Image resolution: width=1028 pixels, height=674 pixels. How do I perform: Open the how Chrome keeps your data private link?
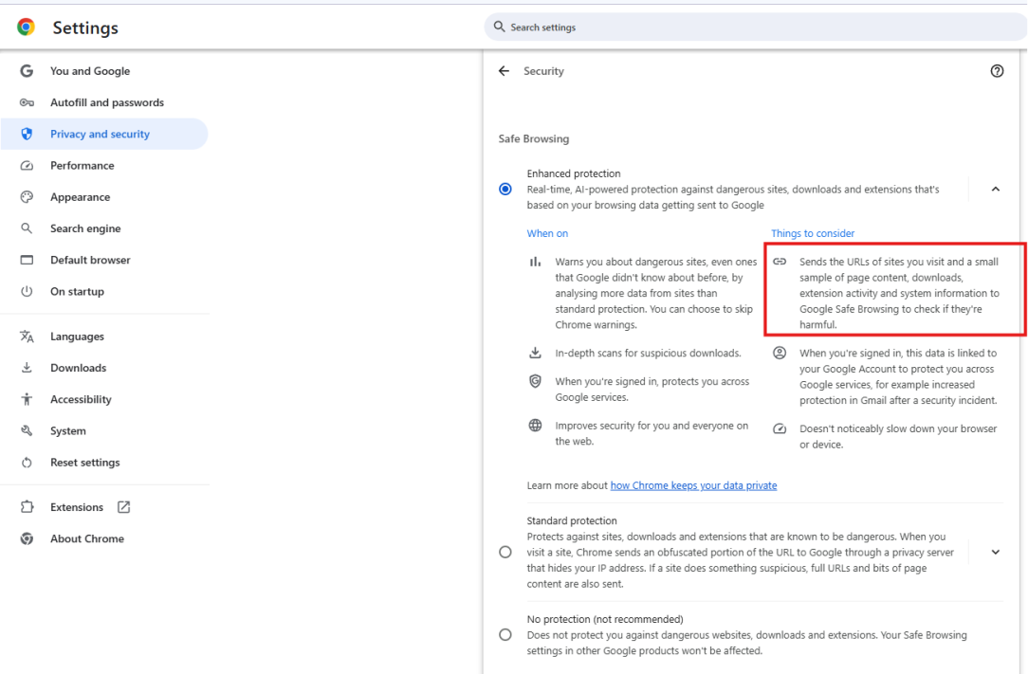coord(693,486)
